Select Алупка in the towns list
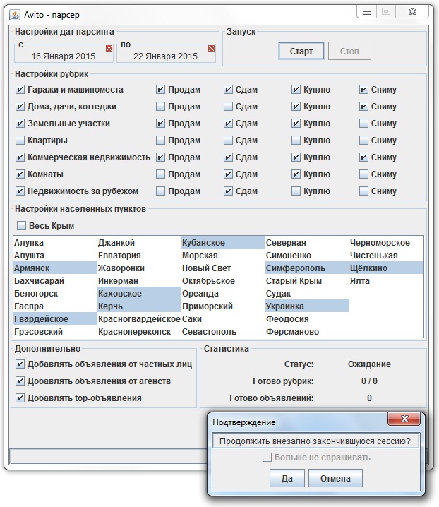 point(55,242)
